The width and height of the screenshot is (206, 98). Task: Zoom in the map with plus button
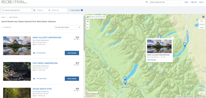[88, 21]
